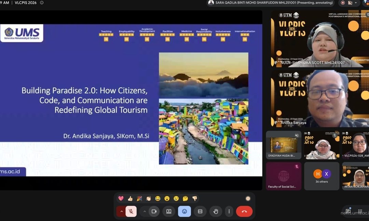Pick the emoji skin tone swatch
This screenshot has width=369, height=221.
(248, 199)
